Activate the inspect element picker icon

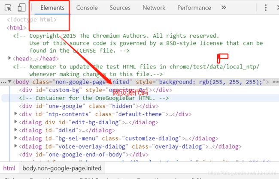8,8
